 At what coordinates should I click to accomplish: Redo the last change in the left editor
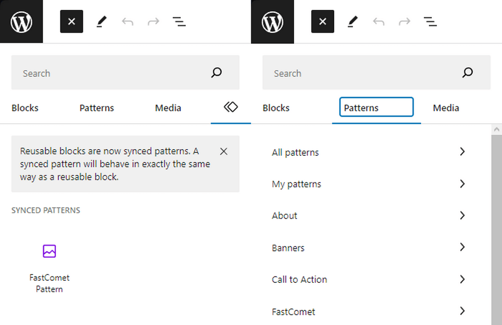point(153,21)
